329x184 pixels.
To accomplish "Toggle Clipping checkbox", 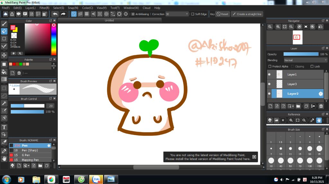I will pos(292,66).
